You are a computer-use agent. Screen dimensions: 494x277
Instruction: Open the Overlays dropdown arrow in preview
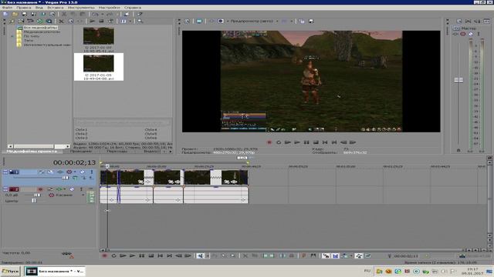pyautogui.click(x=292, y=21)
